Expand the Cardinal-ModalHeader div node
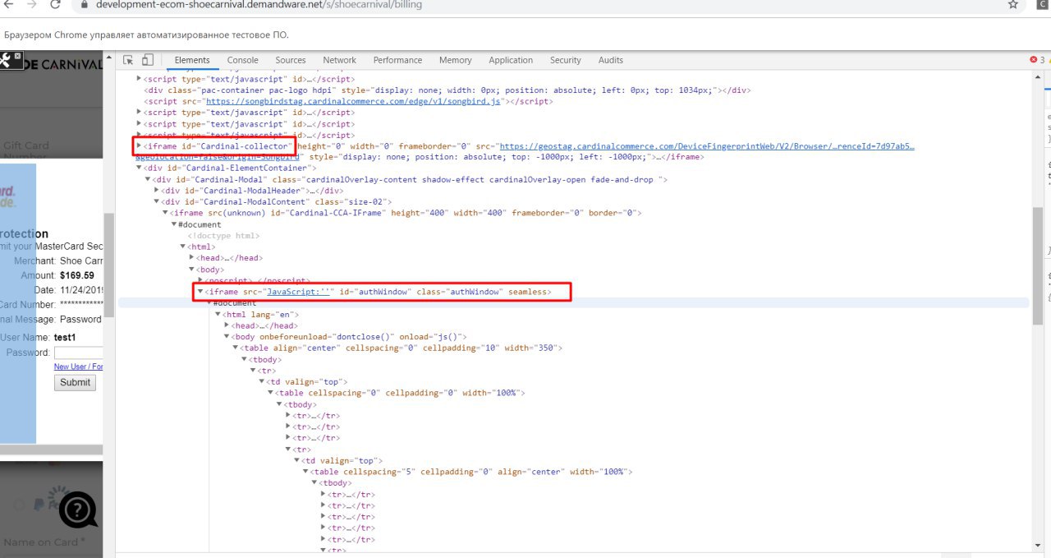Viewport: 1051px width, 558px height. [x=157, y=191]
